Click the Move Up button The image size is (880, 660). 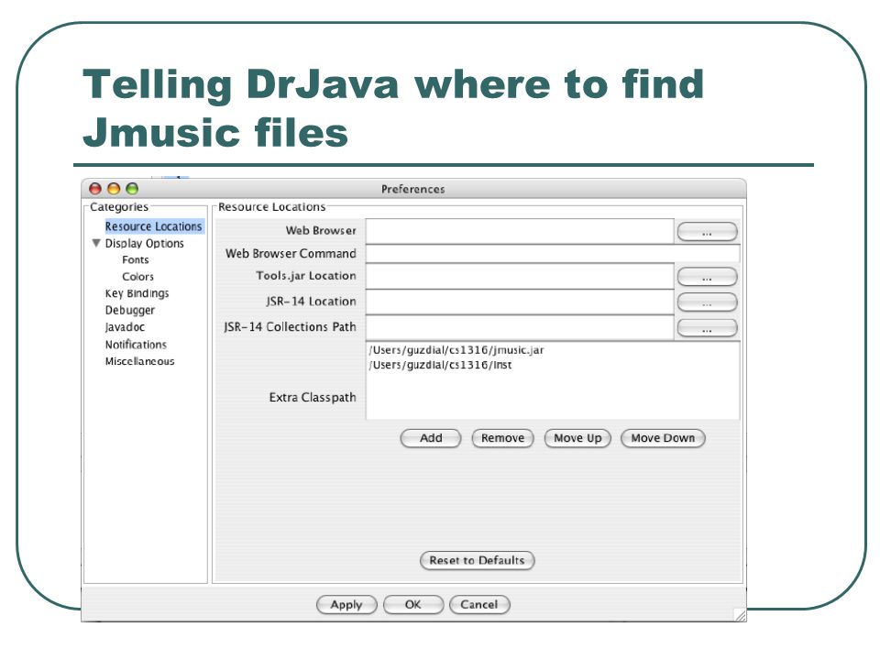(x=577, y=438)
